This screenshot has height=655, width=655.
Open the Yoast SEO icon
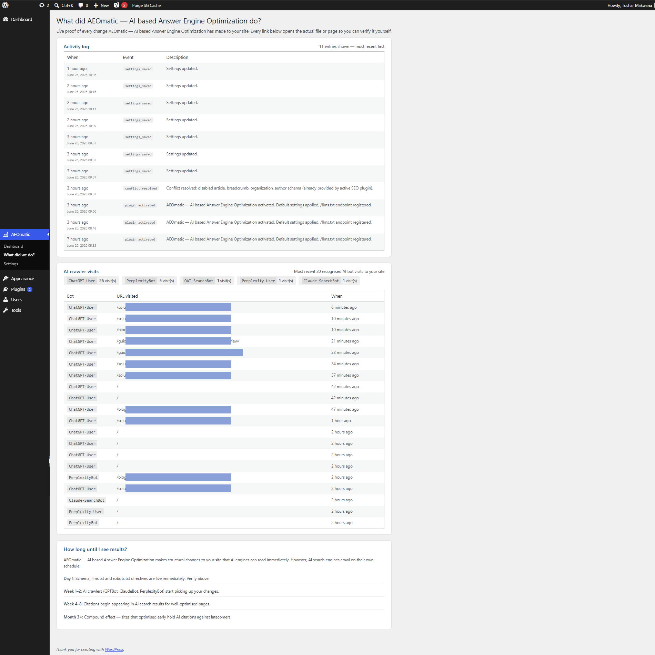coord(117,5)
